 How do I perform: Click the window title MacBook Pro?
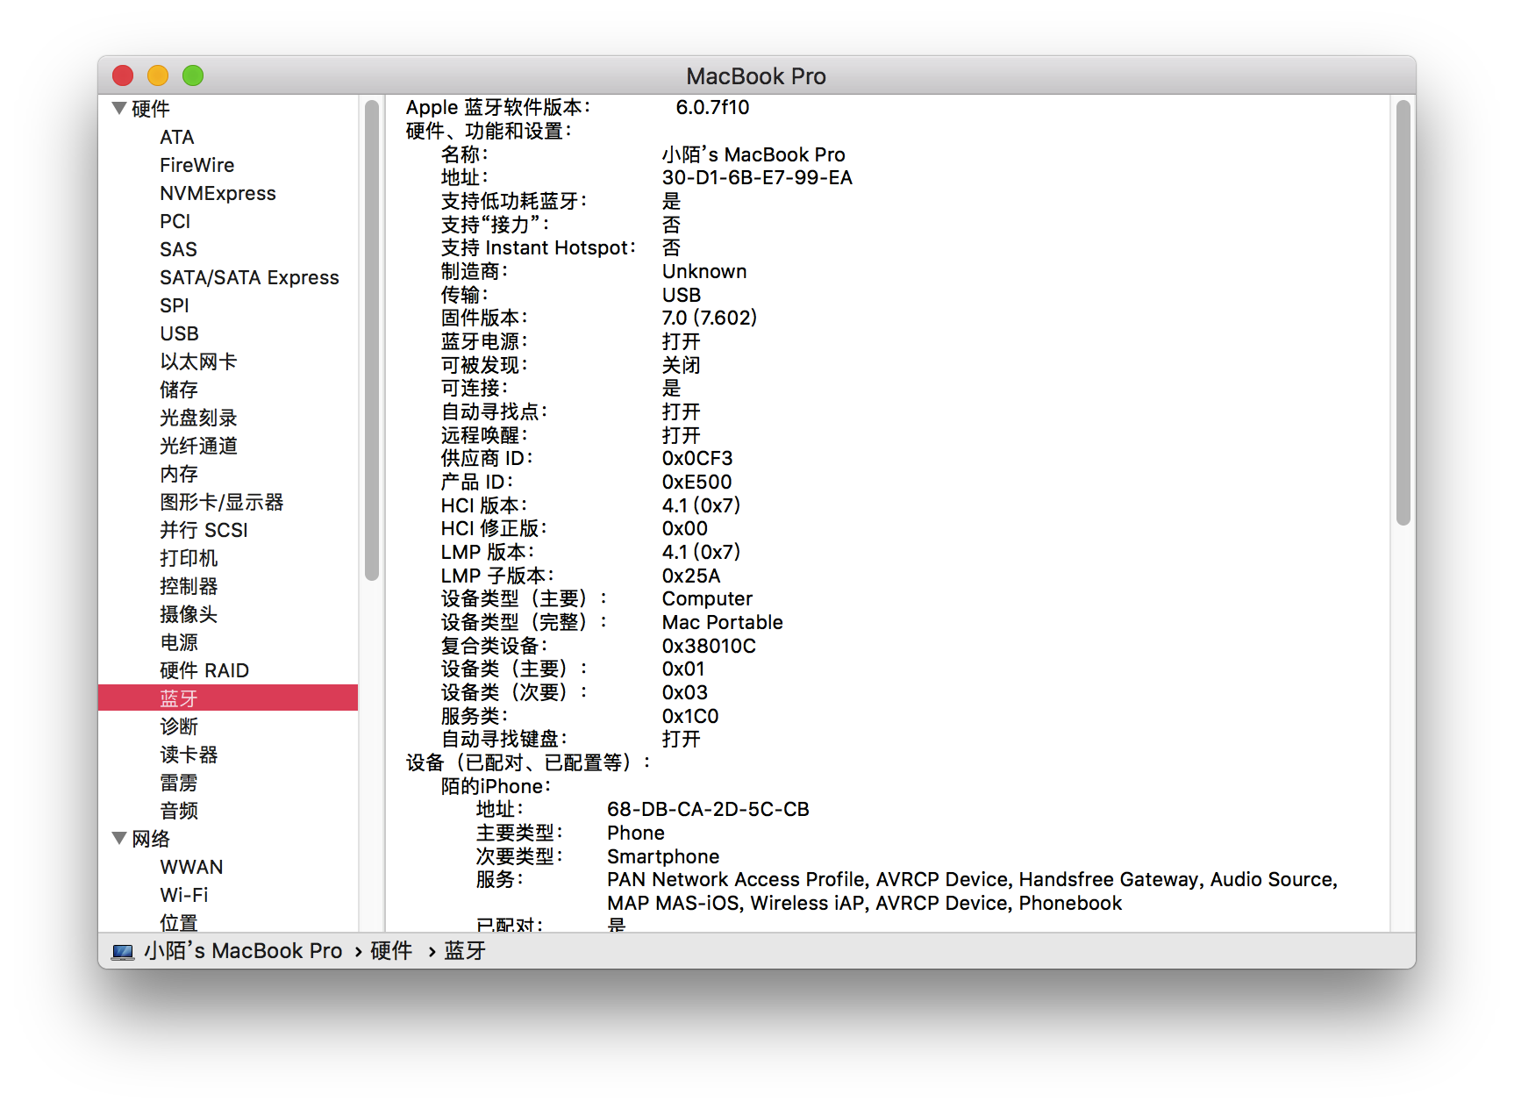coord(756,76)
